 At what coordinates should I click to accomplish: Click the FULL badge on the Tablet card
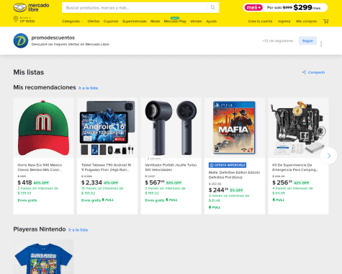pyautogui.click(x=108, y=200)
